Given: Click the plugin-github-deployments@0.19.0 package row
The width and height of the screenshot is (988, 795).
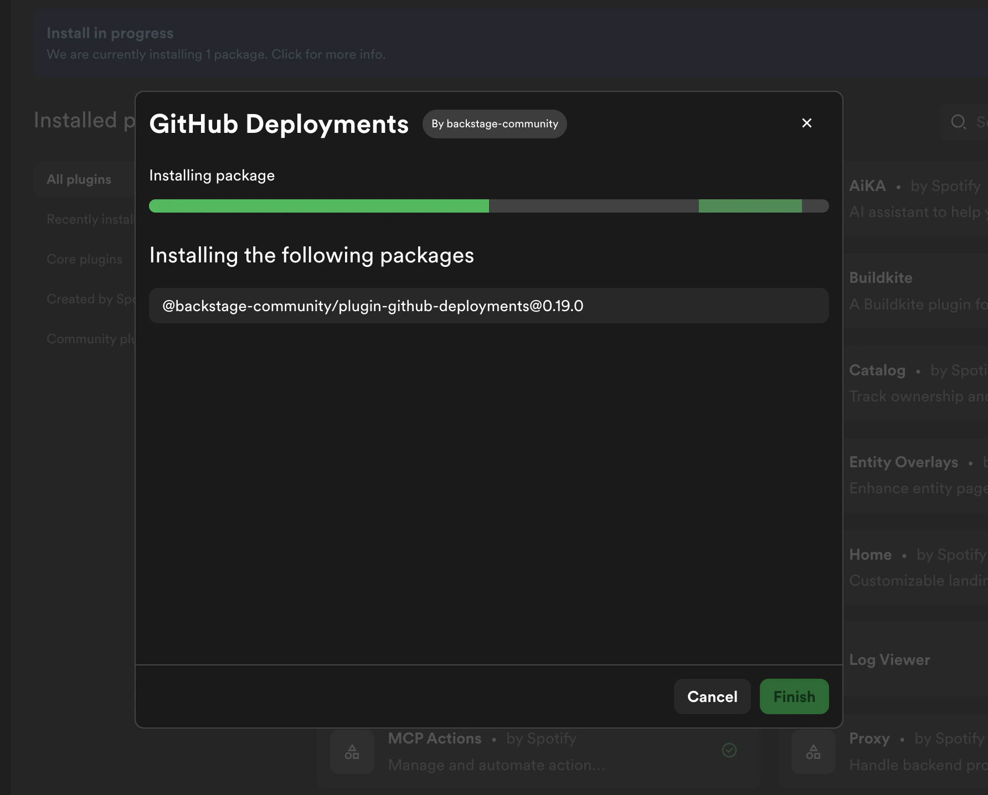Looking at the screenshot, I should click(x=489, y=306).
